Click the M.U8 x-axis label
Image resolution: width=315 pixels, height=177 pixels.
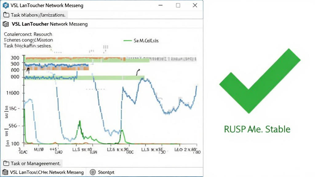38,150
